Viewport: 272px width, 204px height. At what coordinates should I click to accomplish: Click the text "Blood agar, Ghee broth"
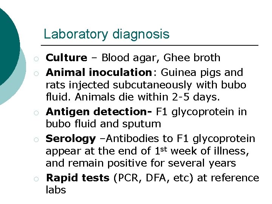(x=161, y=57)
